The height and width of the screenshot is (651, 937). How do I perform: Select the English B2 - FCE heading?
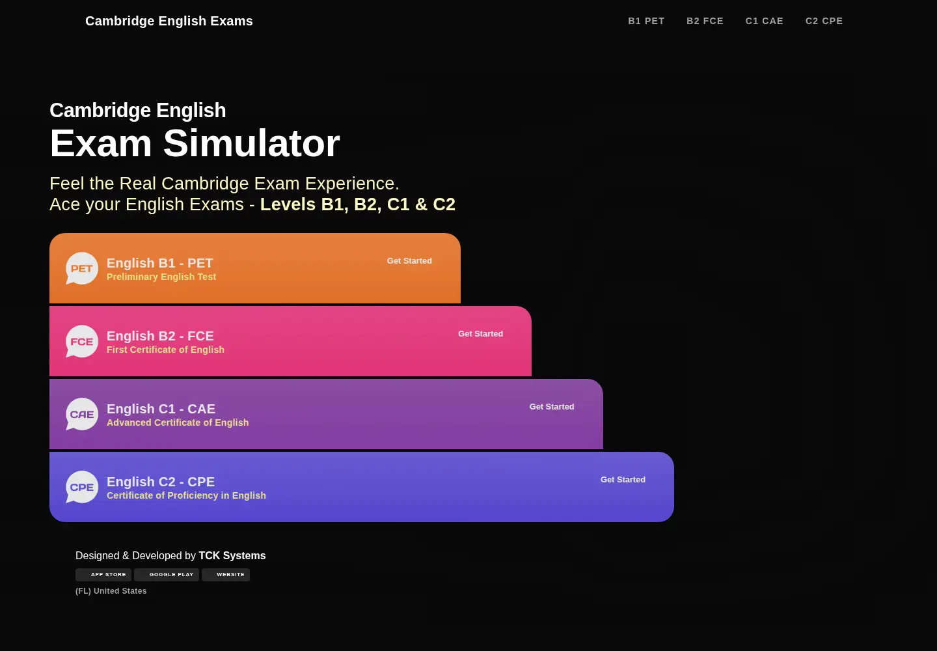160,336
